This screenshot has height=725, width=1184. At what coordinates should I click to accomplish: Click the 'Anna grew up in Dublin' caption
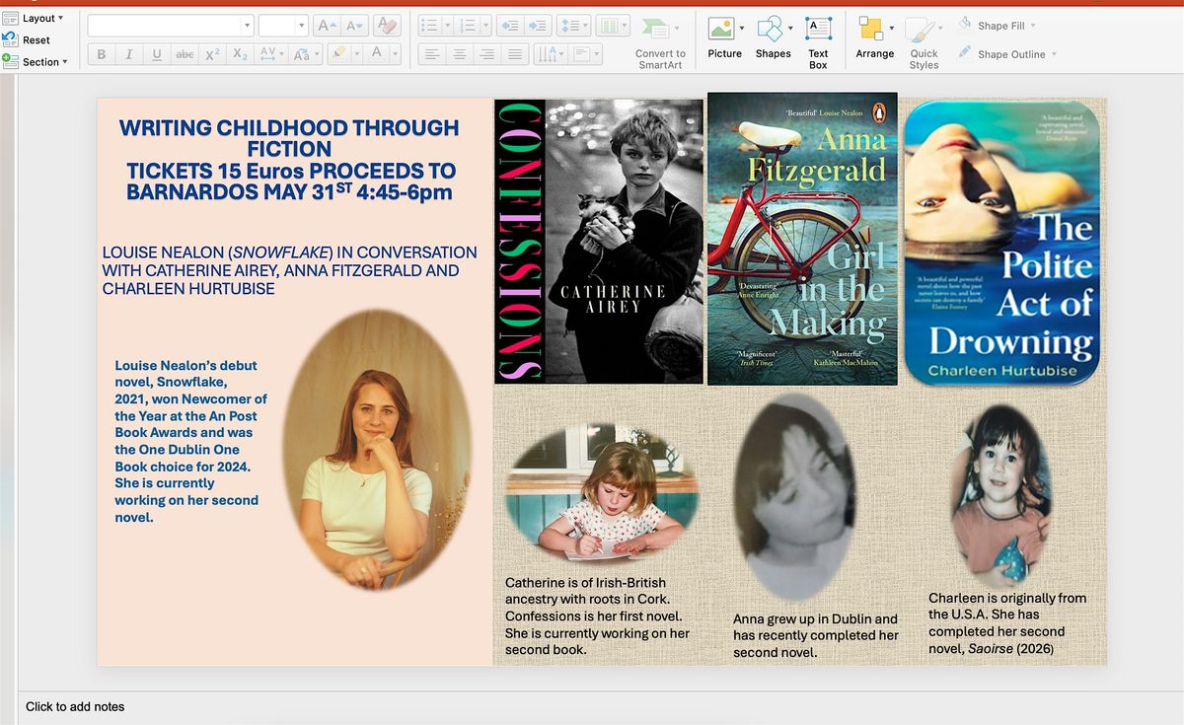(816, 635)
